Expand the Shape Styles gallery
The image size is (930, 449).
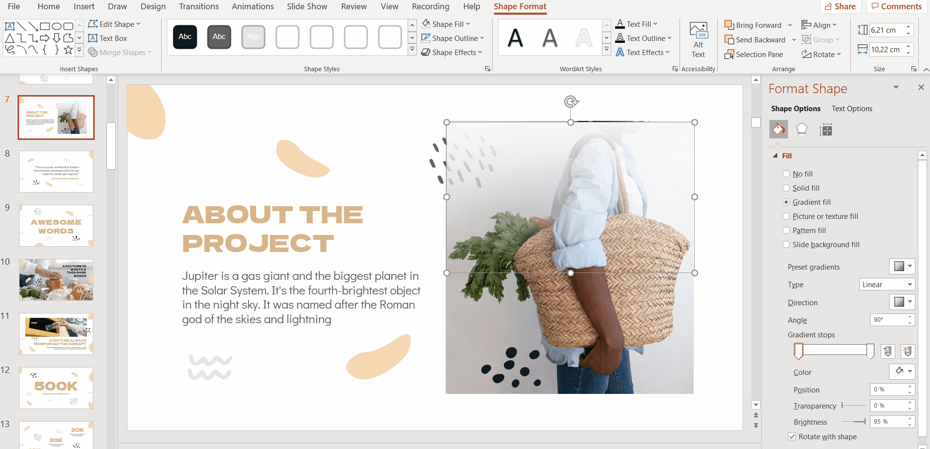coord(412,49)
